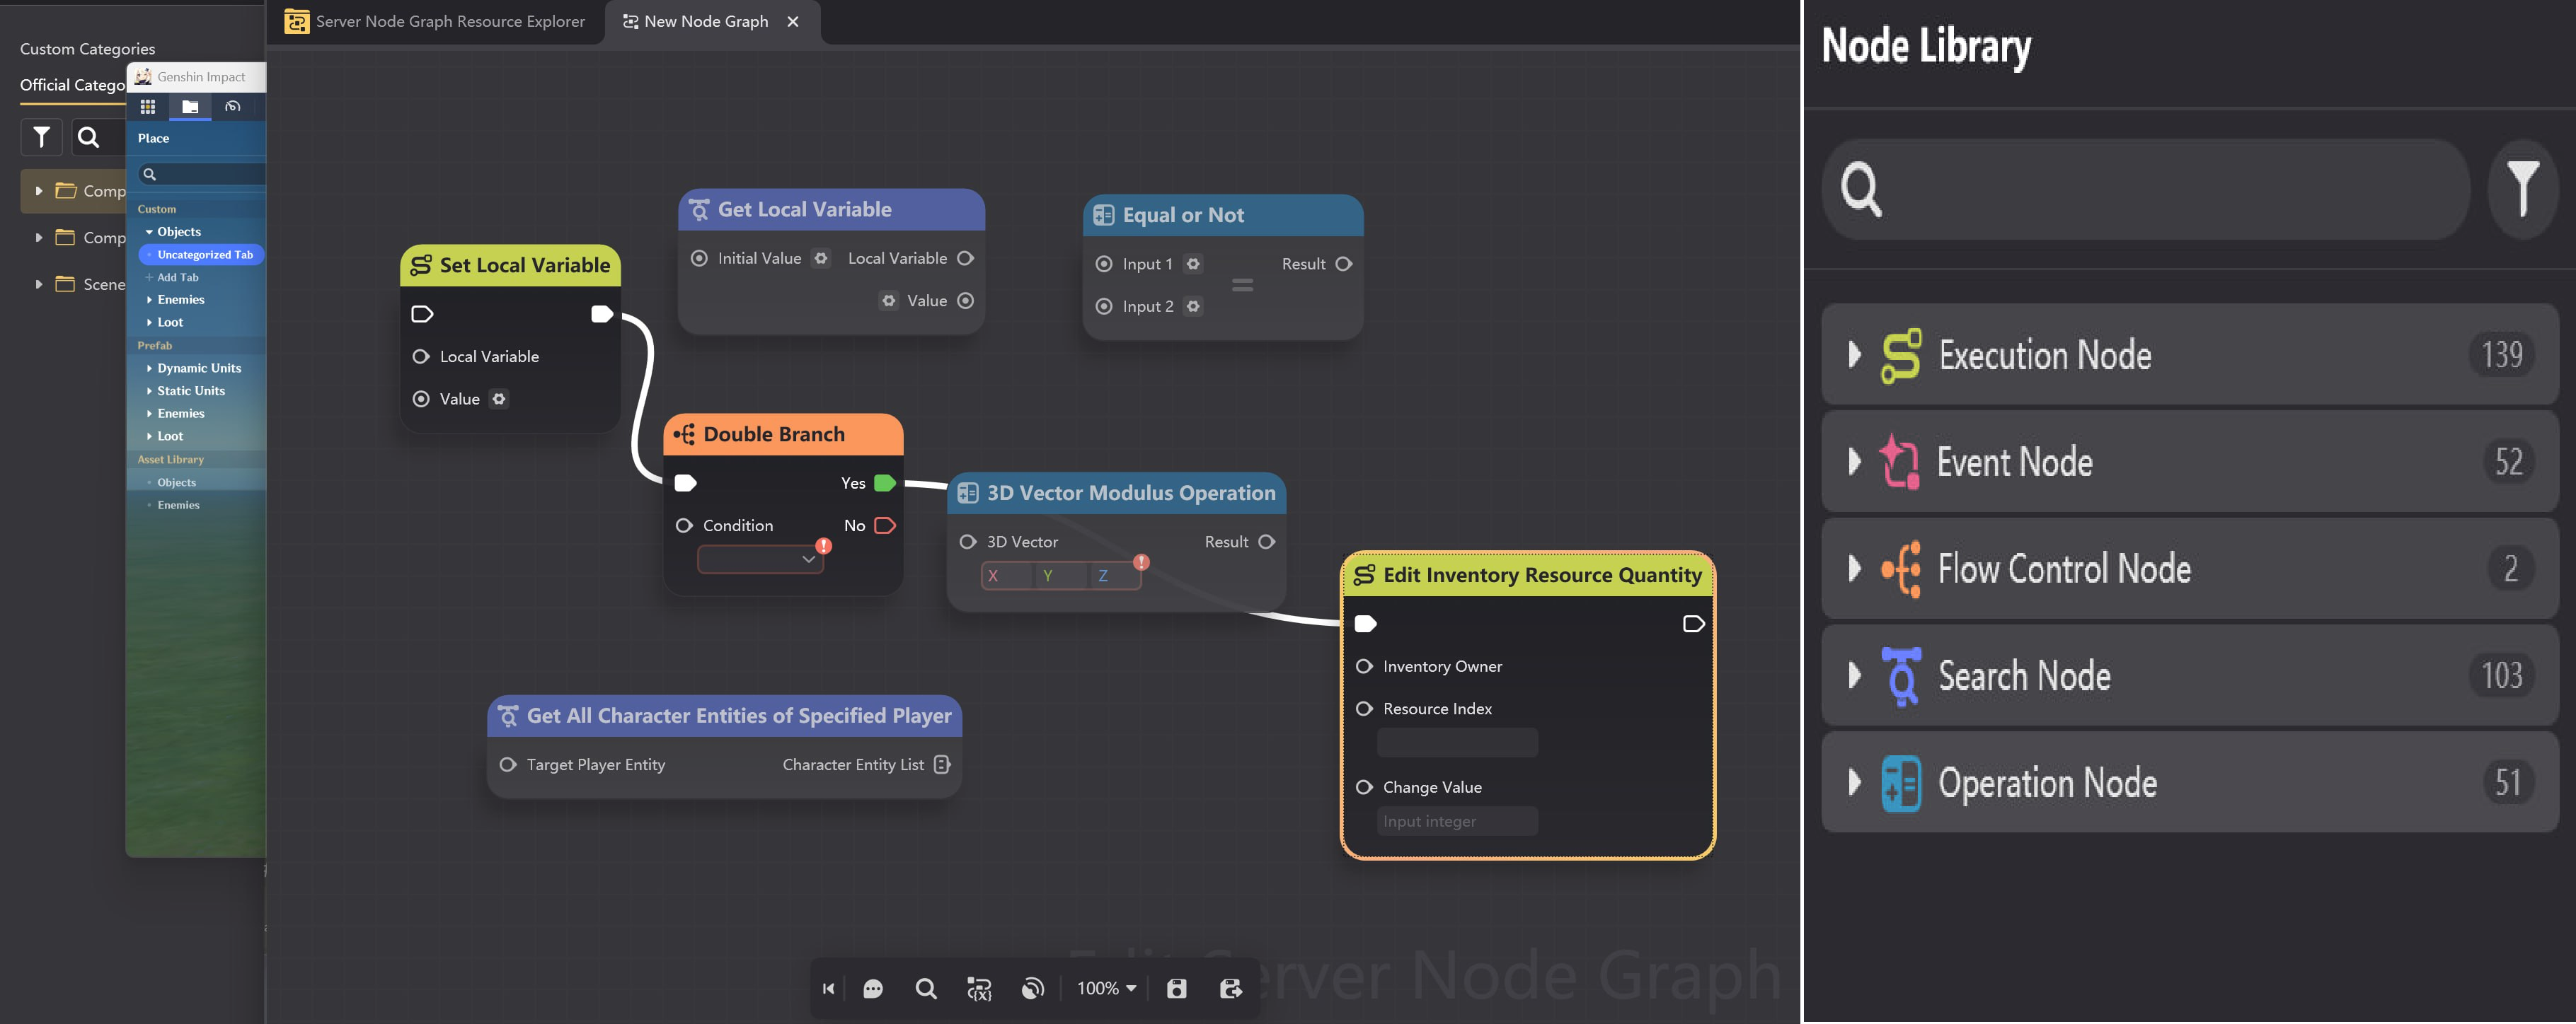
Task: Expand the Execution Node category
Action: tap(1855, 355)
